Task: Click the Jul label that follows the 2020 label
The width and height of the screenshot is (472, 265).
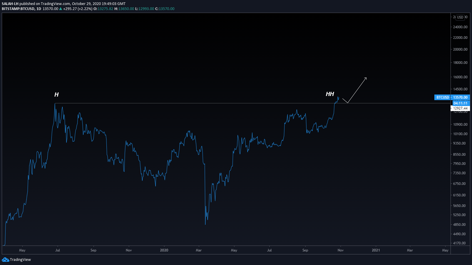Action: [269, 250]
